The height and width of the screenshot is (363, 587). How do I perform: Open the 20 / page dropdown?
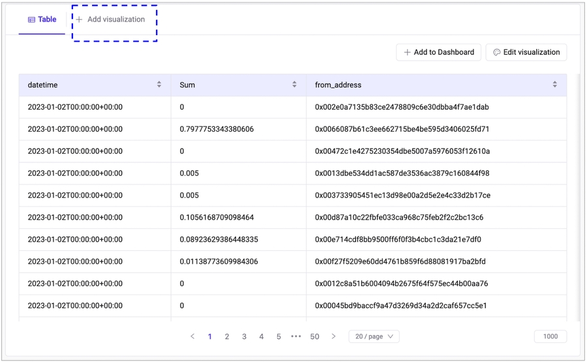pos(374,336)
